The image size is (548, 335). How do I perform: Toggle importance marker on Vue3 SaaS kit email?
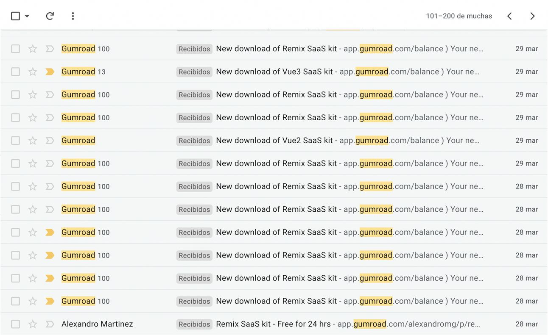(x=50, y=72)
